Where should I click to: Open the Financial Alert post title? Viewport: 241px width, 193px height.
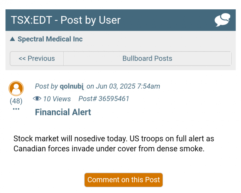(x=63, y=112)
